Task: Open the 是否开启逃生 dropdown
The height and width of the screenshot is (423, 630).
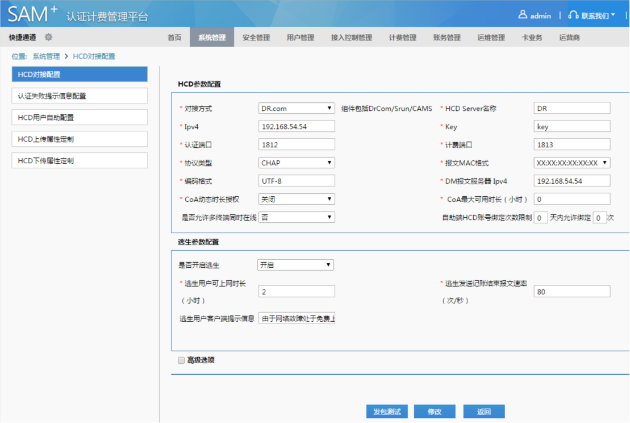Action: (295, 265)
